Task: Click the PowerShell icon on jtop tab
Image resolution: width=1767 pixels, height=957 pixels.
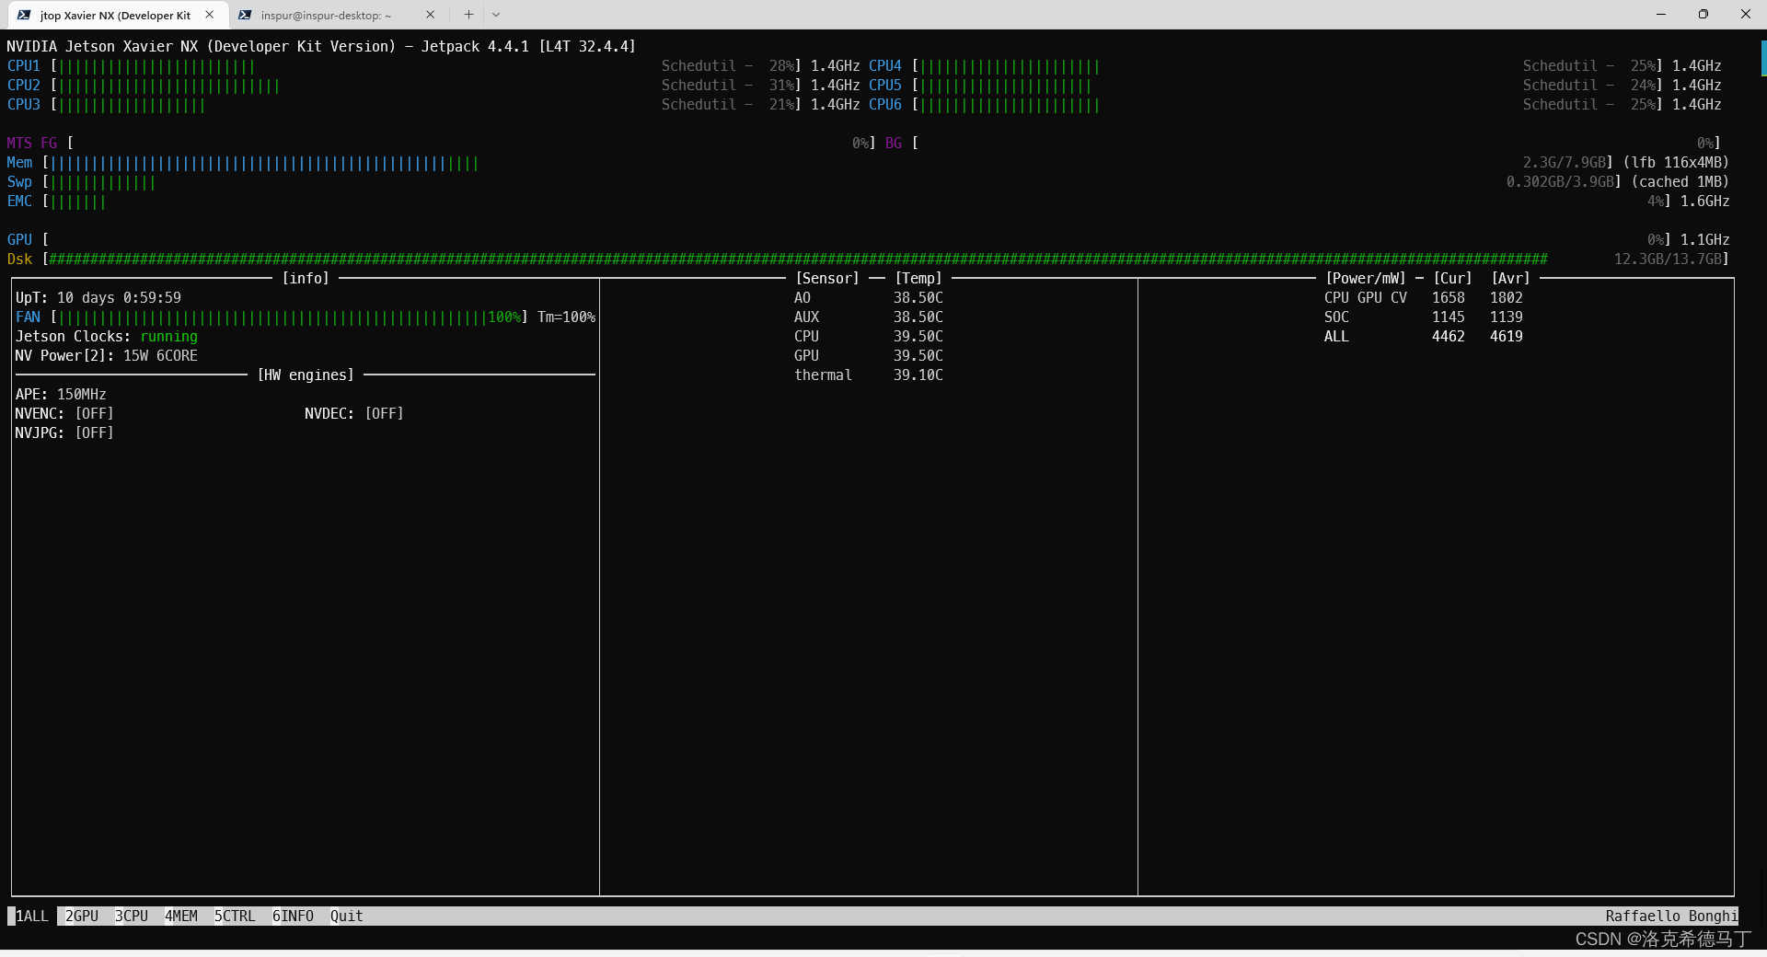Action: tap(24, 15)
